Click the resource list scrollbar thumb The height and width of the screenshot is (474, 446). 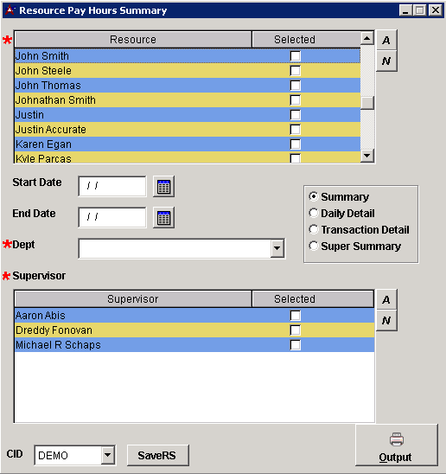click(367, 103)
